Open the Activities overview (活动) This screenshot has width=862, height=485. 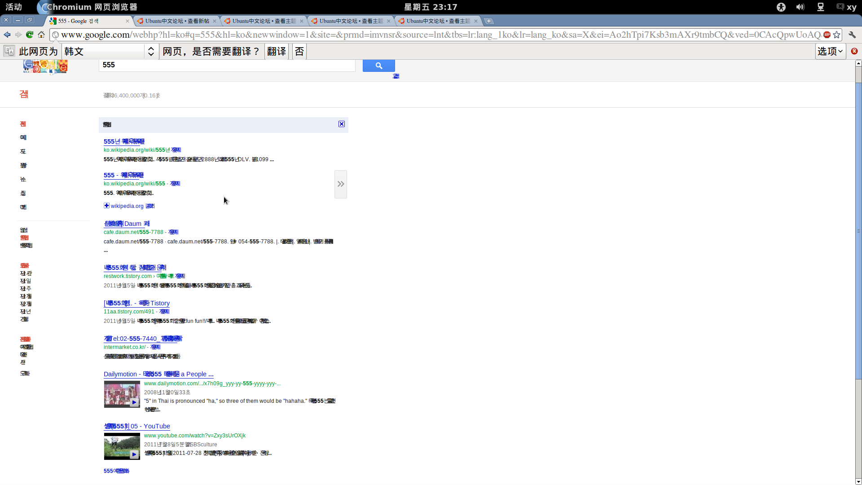(13, 7)
